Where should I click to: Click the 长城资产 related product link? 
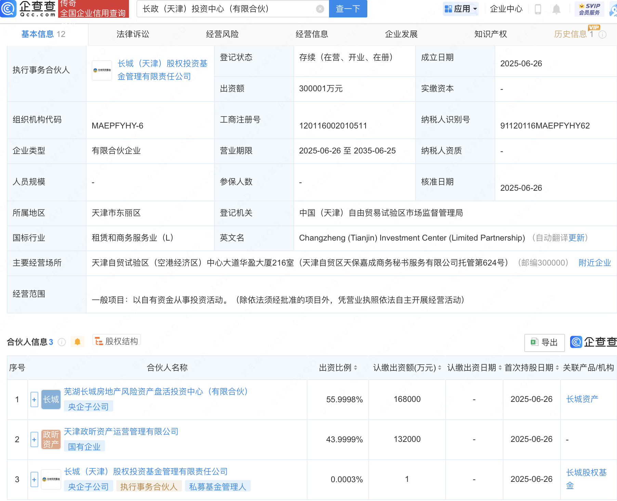(582, 399)
